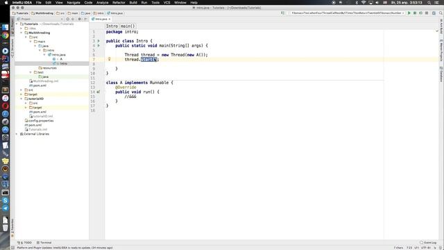Collapse the test folder node
Image resolution: width=444 pixels, height=250 pixels.
[31, 72]
